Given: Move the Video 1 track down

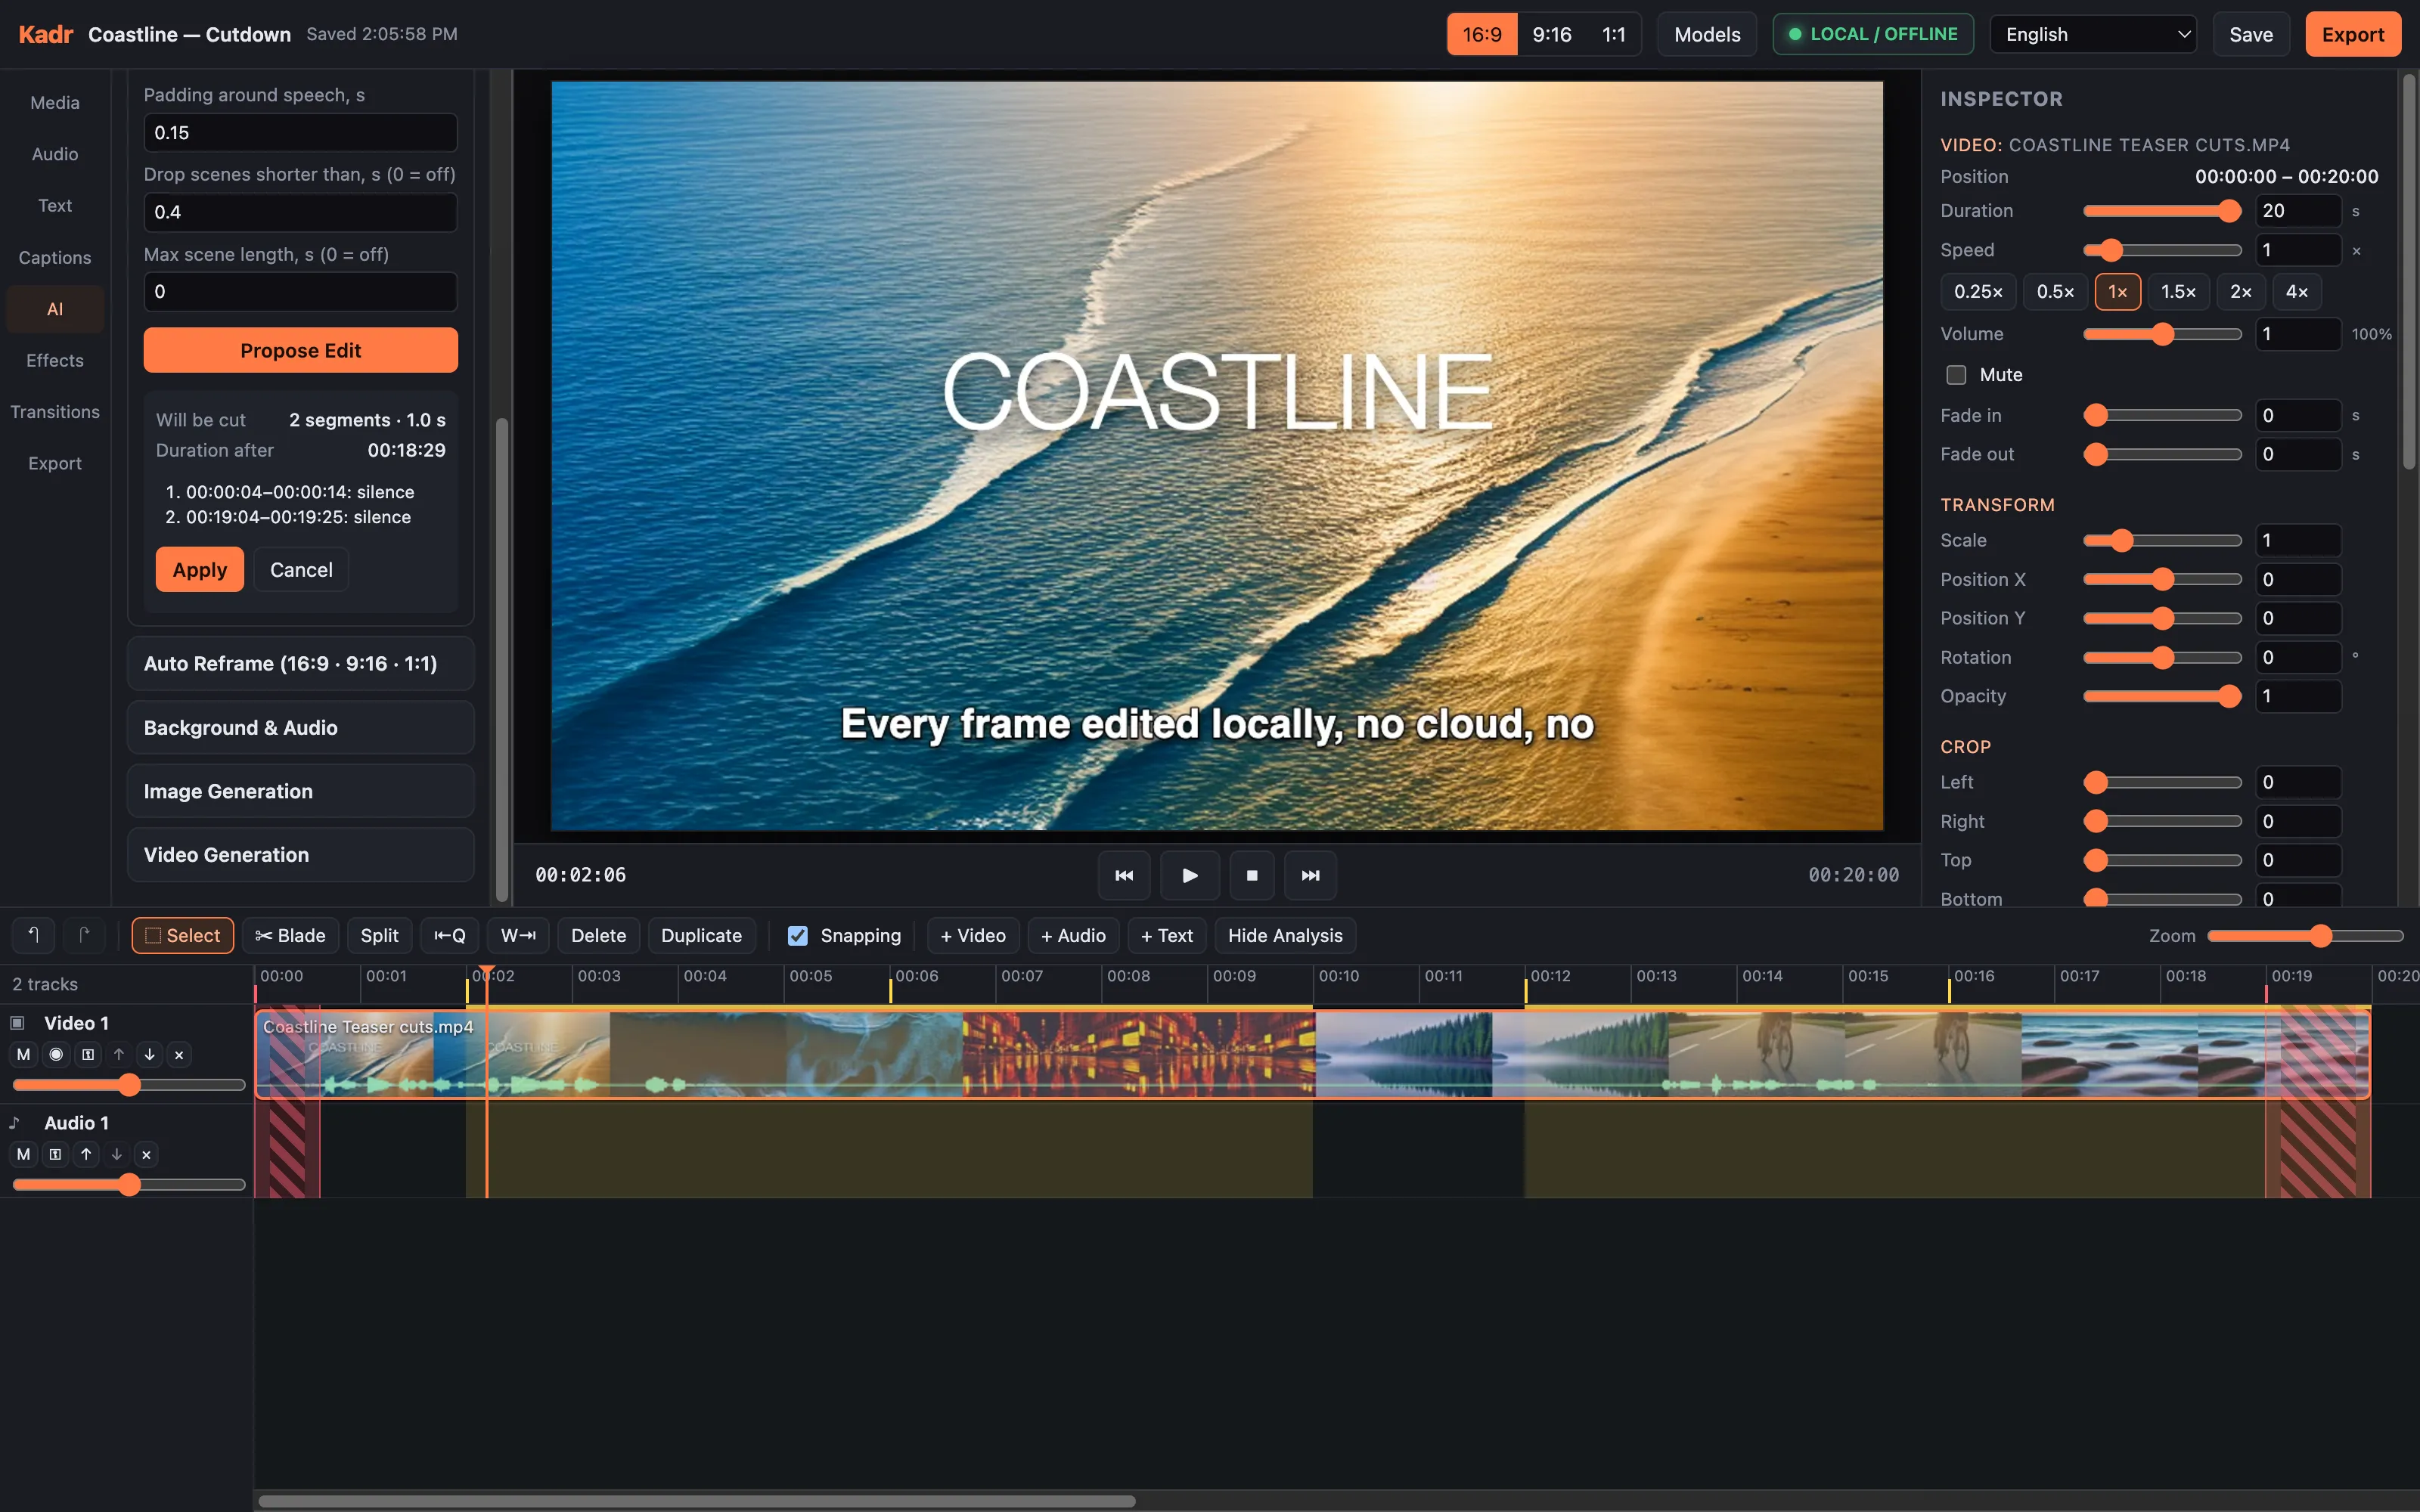Looking at the screenshot, I should [x=149, y=1054].
